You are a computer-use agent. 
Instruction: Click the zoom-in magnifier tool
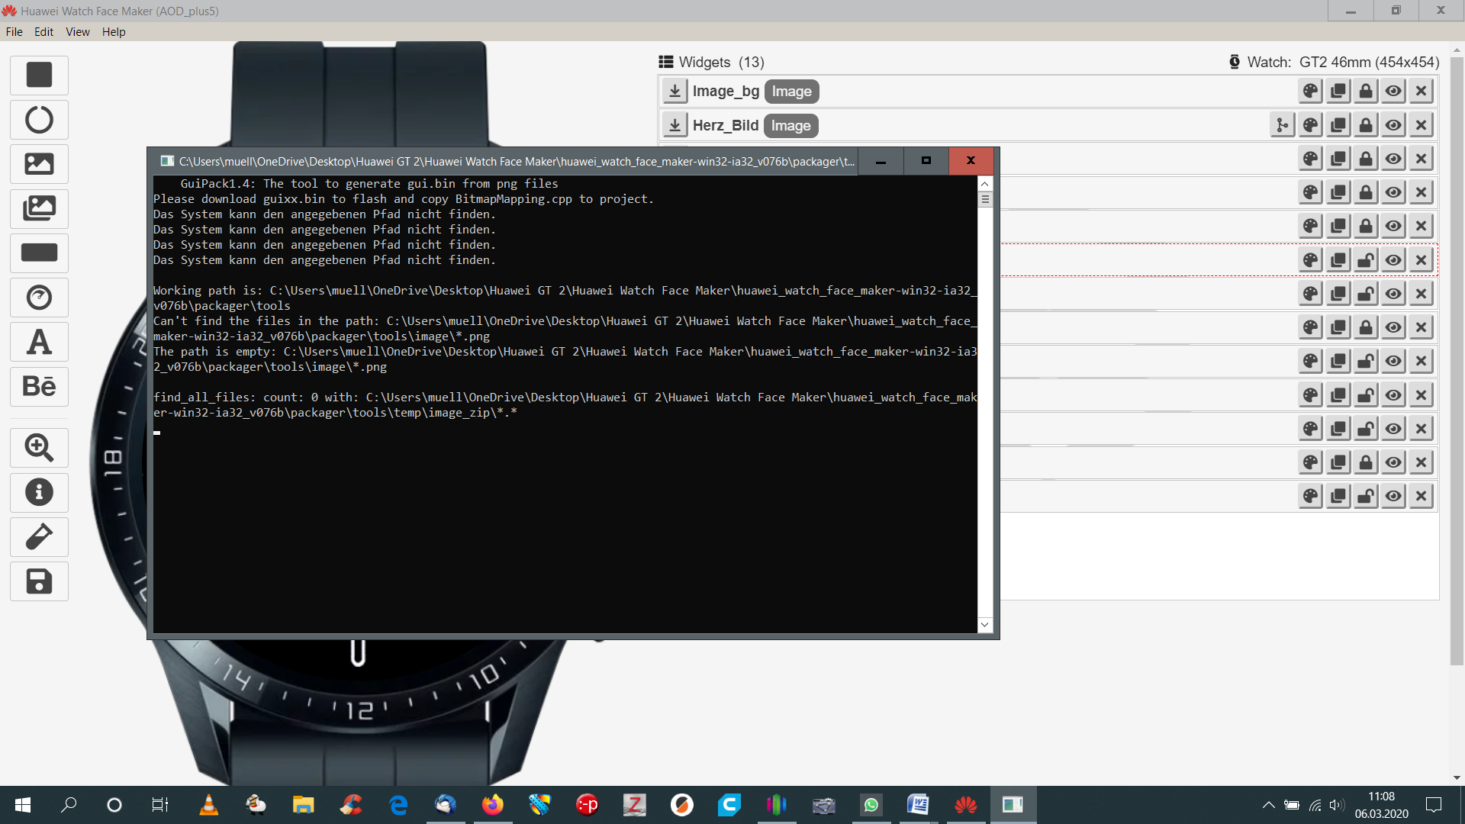(x=39, y=448)
